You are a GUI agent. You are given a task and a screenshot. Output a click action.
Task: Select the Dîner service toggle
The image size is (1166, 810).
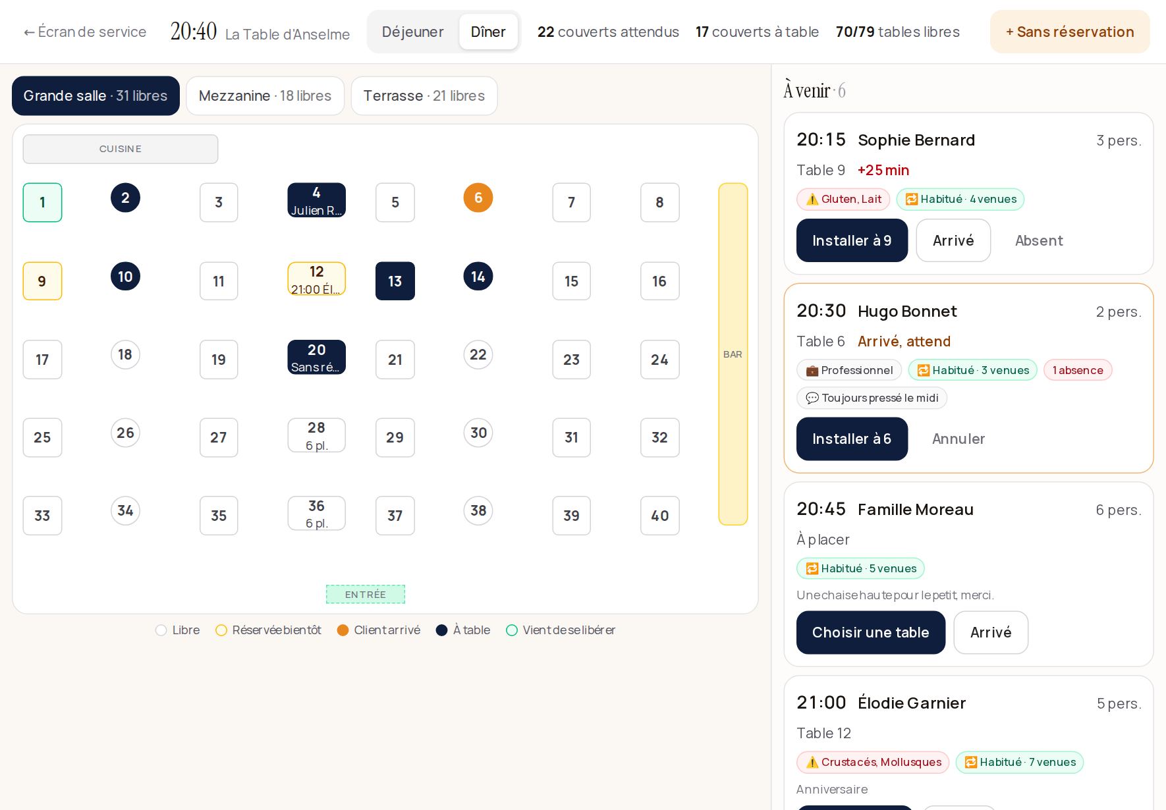488,32
